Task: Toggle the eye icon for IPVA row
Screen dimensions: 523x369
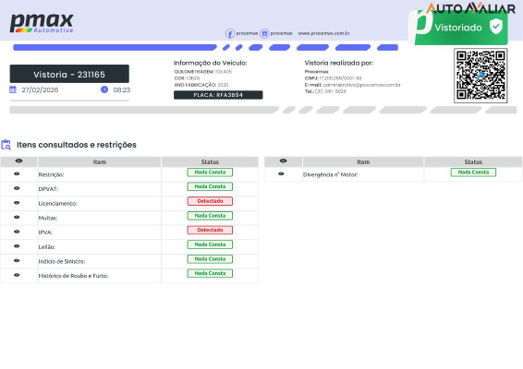Action: (x=17, y=232)
